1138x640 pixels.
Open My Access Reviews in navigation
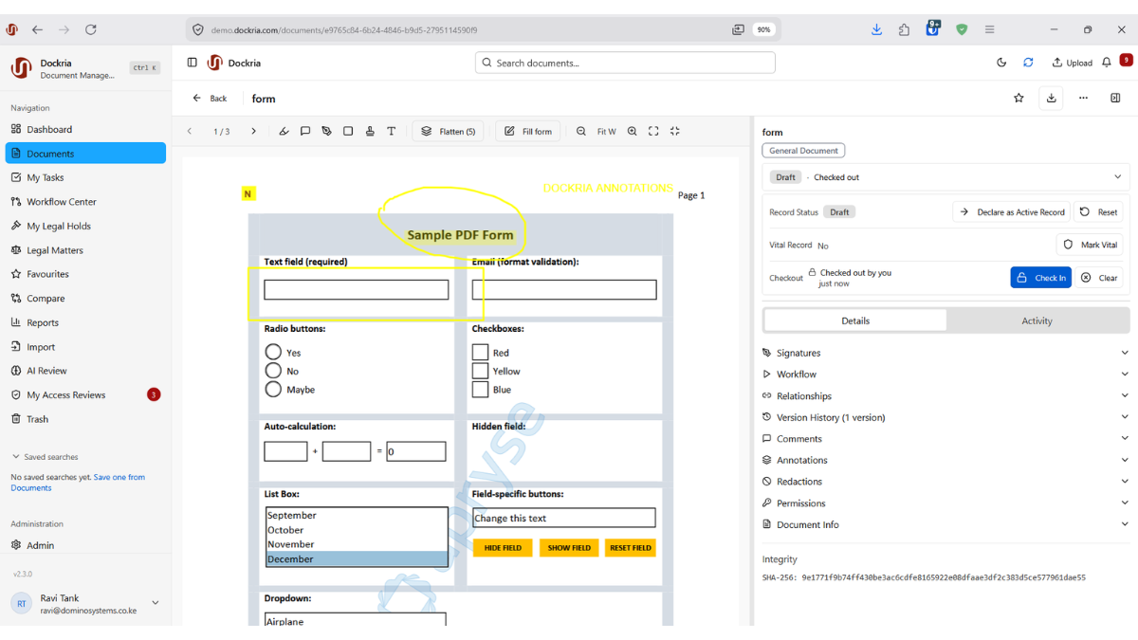85,394
